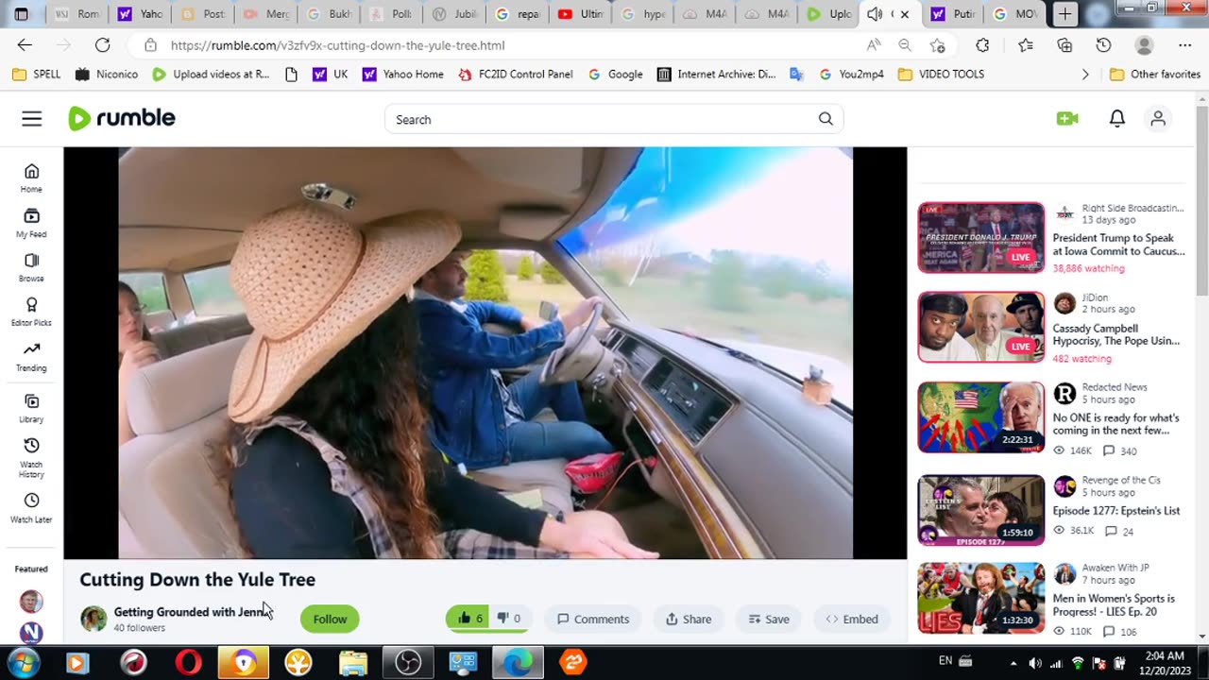The width and height of the screenshot is (1209, 680).
Task: Open the Other favorites folder
Action: tap(1154, 74)
